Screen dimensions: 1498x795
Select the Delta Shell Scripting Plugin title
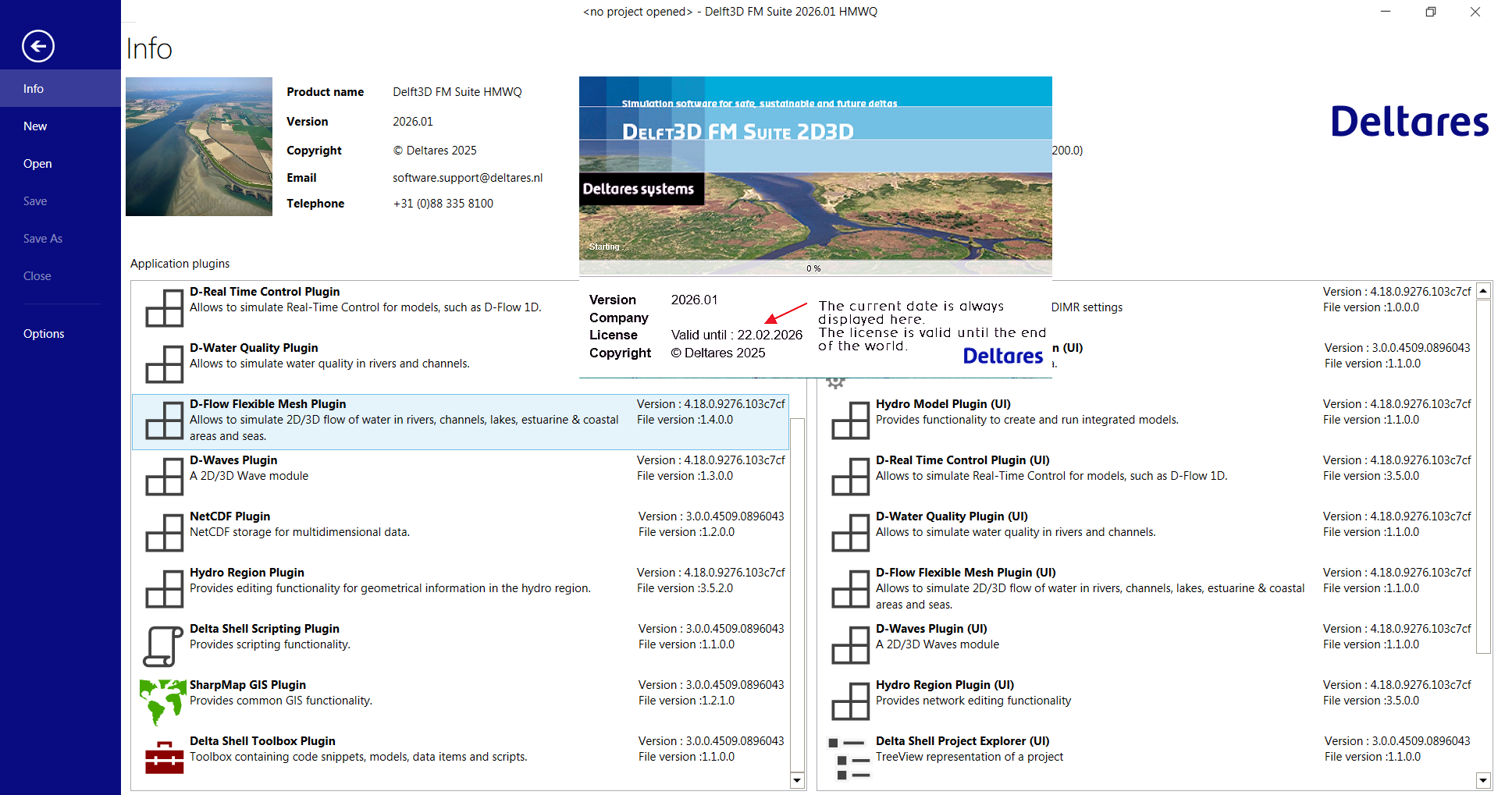coord(265,629)
